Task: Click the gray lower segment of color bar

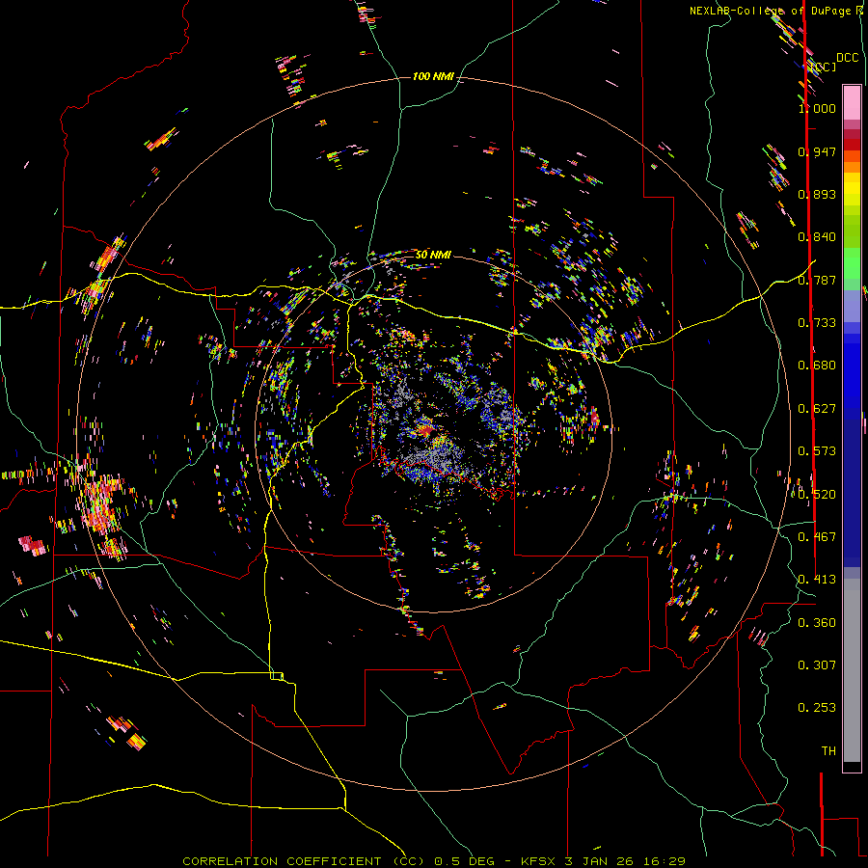Action: click(x=852, y=670)
